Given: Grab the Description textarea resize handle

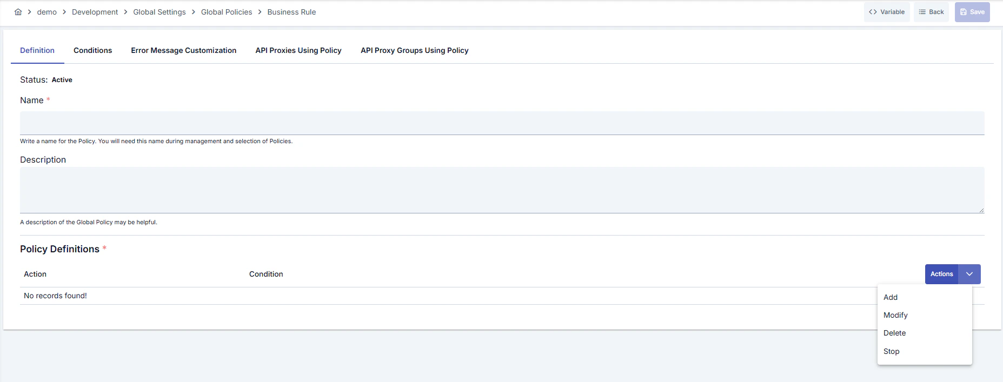Looking at the screenshot, I should 981,210.
